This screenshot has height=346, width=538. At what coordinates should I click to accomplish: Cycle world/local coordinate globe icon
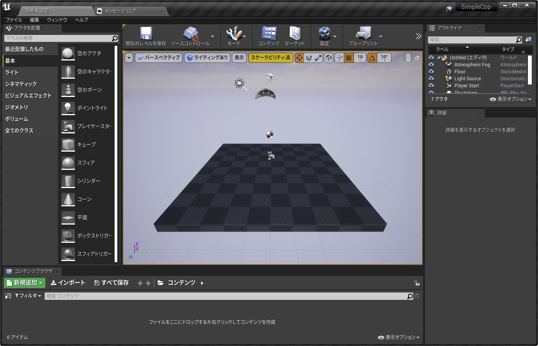pos(329,58)
